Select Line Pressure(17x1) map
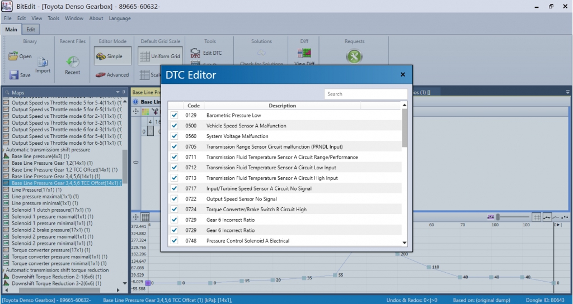The height and width of the screenshot is (304, 573). [36, 190]
